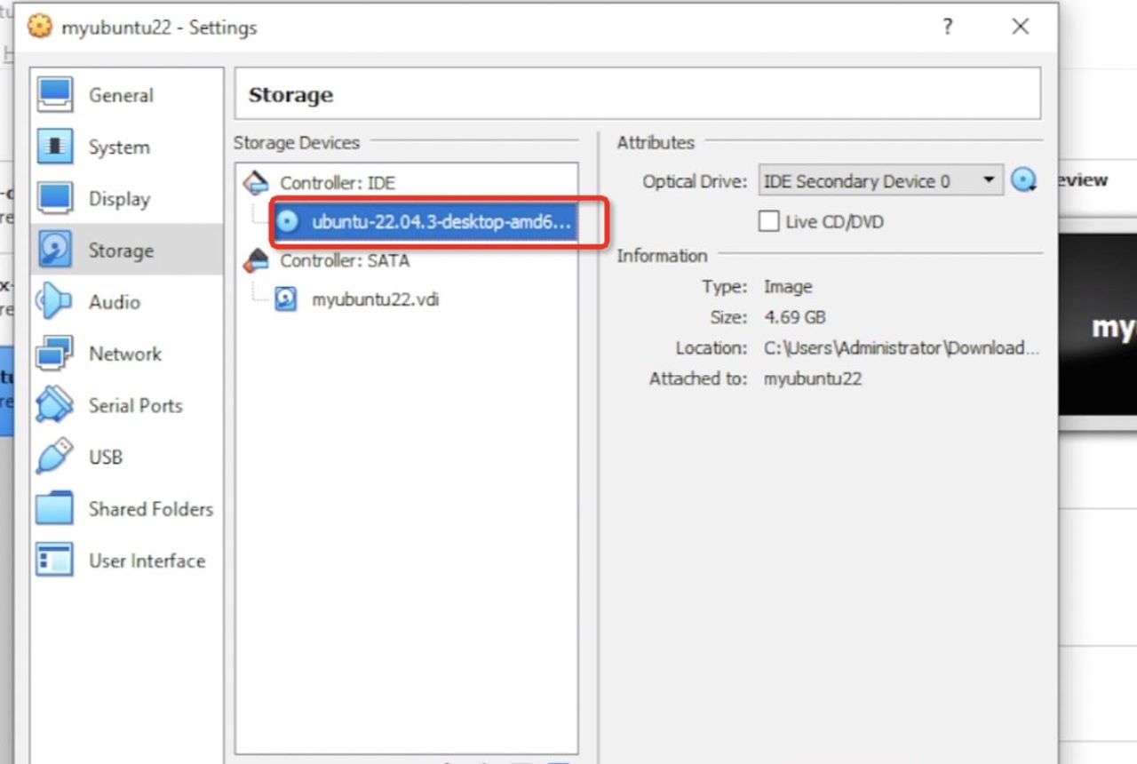1137x764 pixels.
Task: Open the Display settings category
Action: [x=126, y=199]
